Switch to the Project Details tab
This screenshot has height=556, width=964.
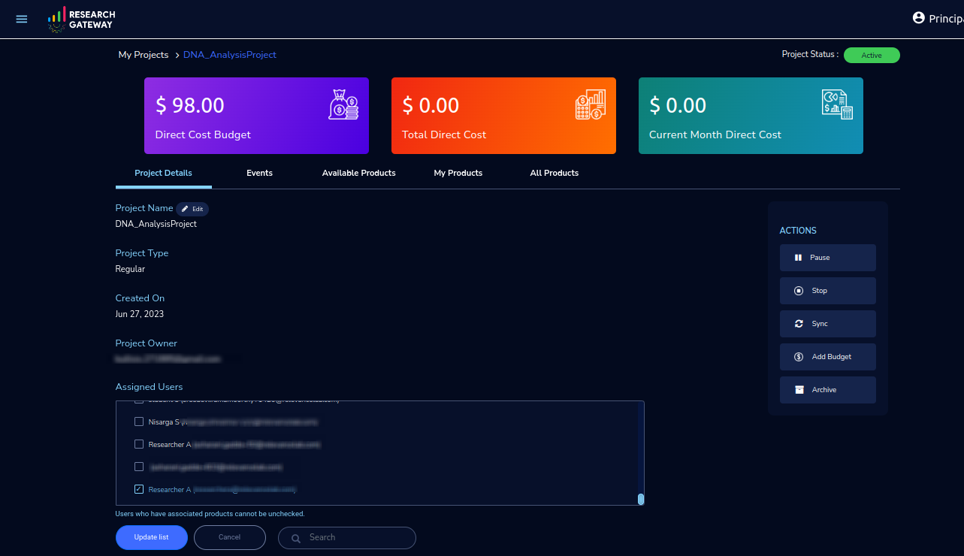pos(164,173)
